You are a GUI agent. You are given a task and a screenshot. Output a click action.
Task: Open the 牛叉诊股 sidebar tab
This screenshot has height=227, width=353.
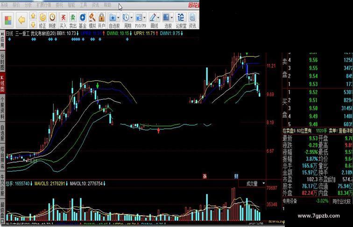2,185
